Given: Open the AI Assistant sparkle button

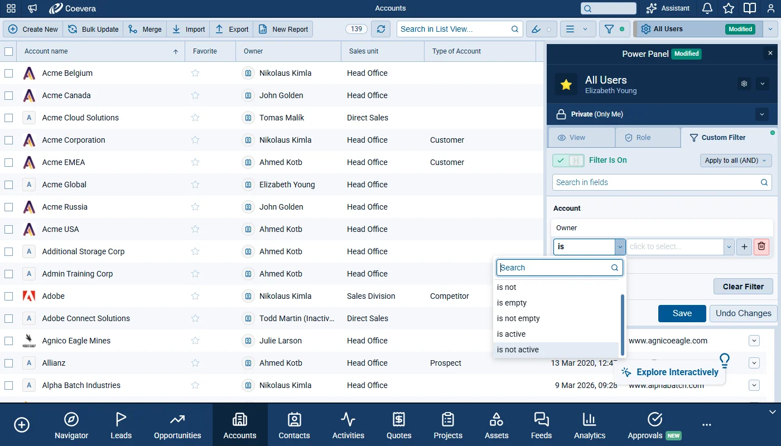Looking at the screenshot, I should 668,8.
